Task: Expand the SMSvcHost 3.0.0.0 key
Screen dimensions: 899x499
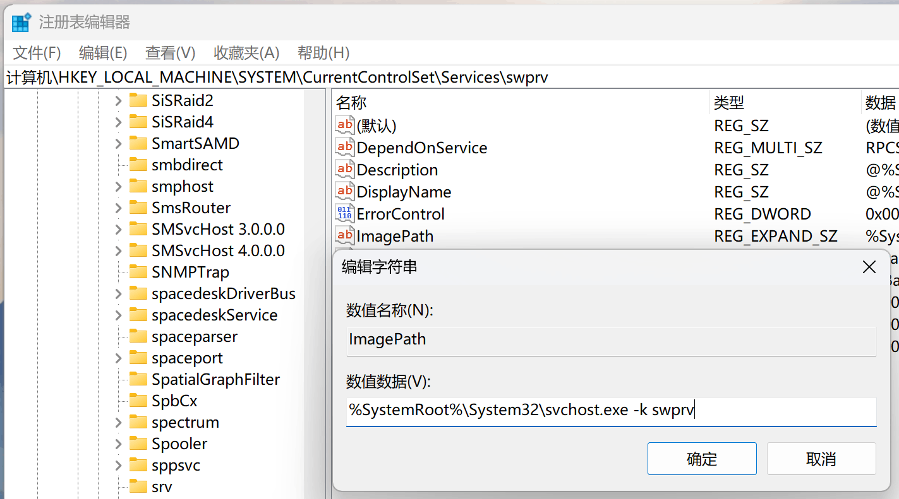Action: click(x=118, y=229)
